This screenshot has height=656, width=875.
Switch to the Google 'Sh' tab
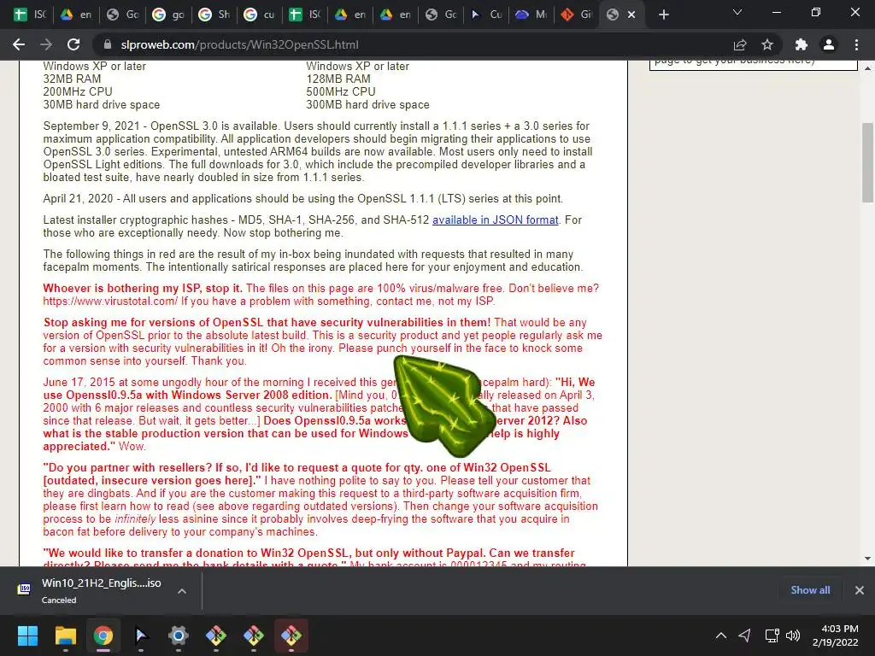pos(214,15)
